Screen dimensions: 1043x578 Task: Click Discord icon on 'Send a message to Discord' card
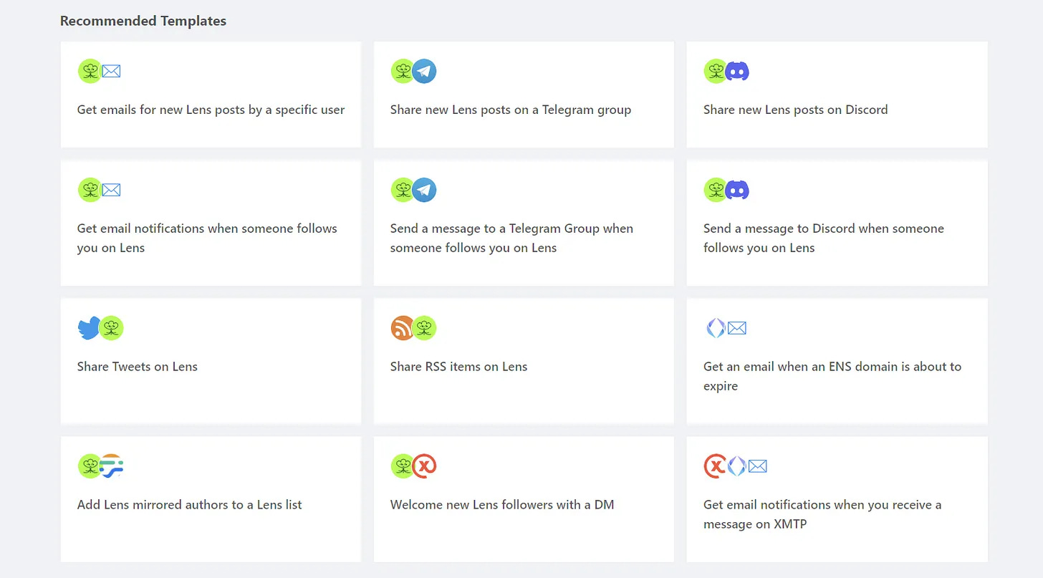coord(737,190)
